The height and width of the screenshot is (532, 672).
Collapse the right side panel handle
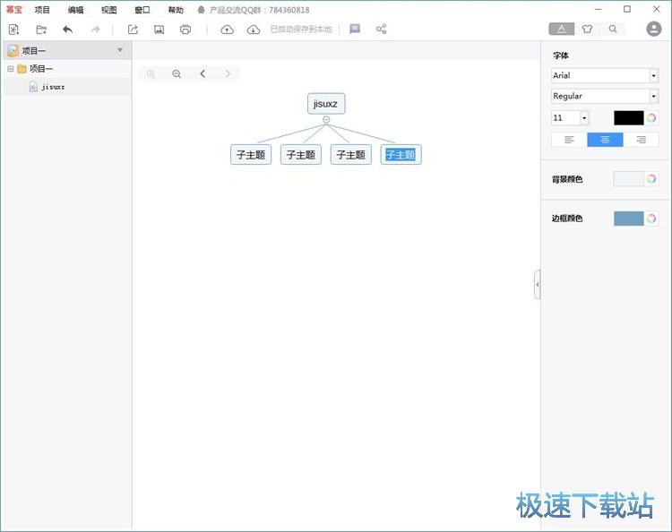tap(537, 285)
